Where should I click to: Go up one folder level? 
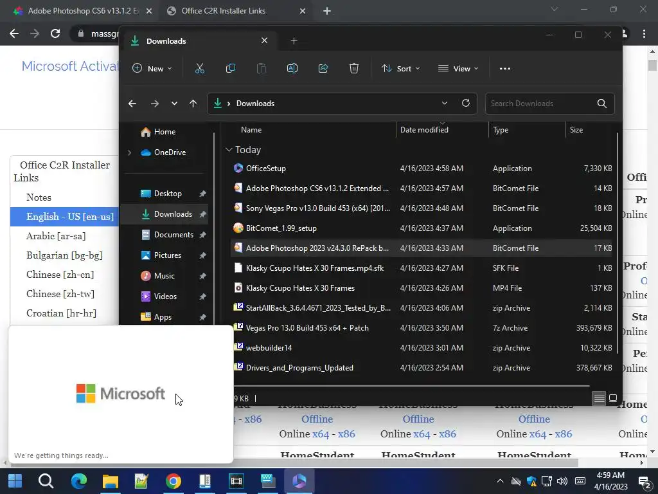(193, 104)
